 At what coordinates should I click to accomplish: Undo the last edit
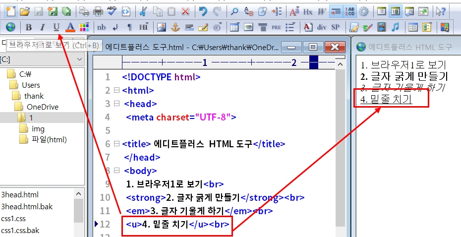tap(203, 11)
